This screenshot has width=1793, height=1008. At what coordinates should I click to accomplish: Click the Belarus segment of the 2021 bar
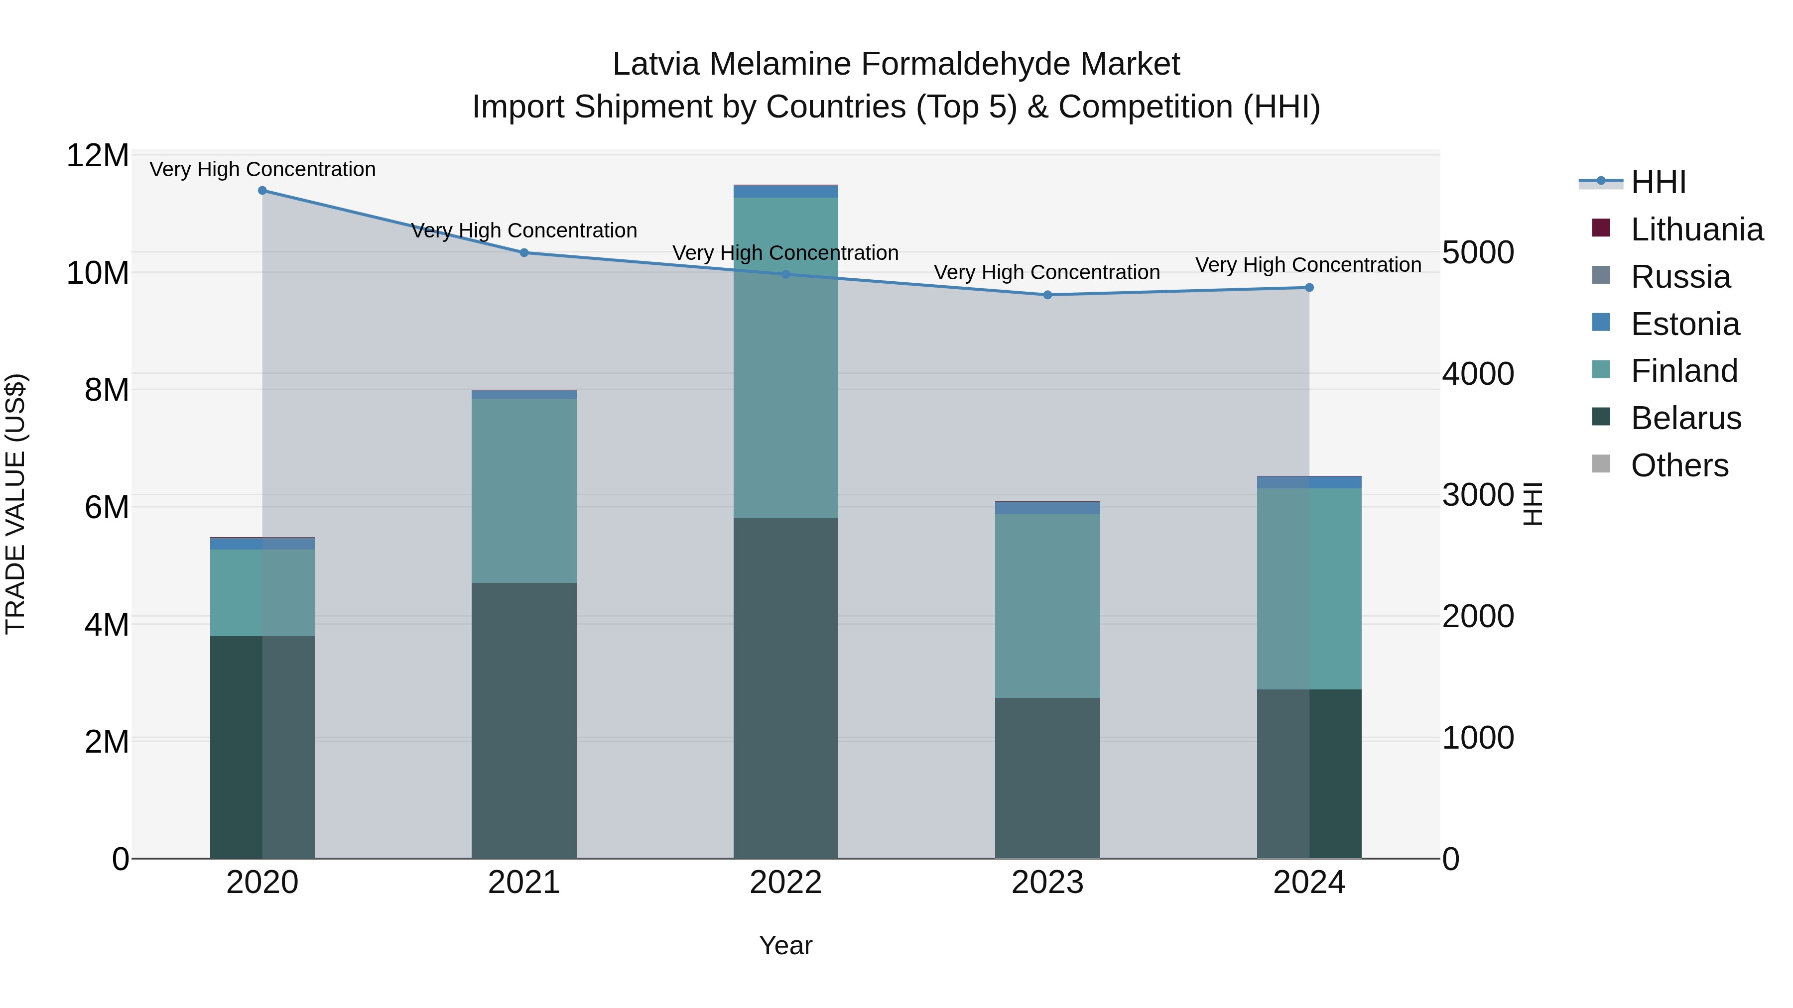tap(524, 721)
